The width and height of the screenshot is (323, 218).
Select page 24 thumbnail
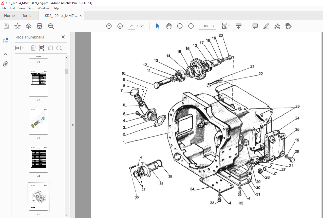pos(39,160)
